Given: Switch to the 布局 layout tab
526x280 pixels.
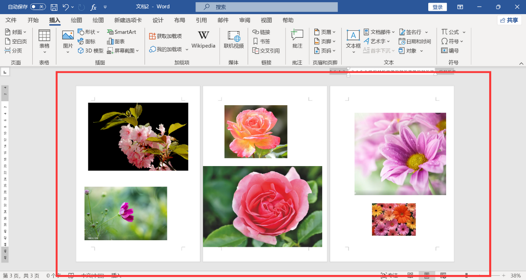Looking at the screenshot, I should pos(179,20).
